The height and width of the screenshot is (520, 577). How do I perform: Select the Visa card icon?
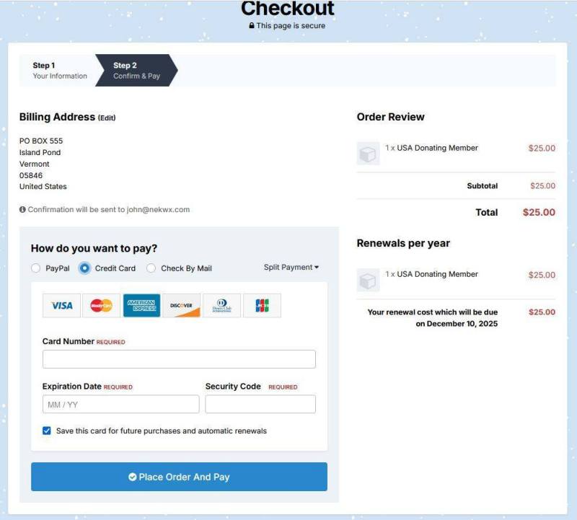point(61,306)
